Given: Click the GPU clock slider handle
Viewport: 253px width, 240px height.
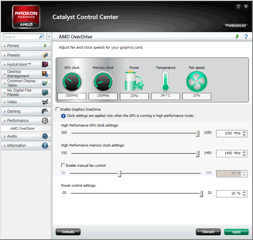Looking at the screenshot, I should coord(197,134).
